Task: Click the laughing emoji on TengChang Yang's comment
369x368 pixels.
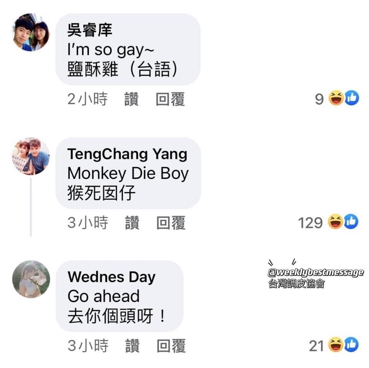Action: tap(336, 221)
